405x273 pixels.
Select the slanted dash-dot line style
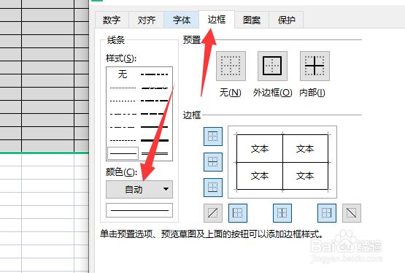point(155,88)
